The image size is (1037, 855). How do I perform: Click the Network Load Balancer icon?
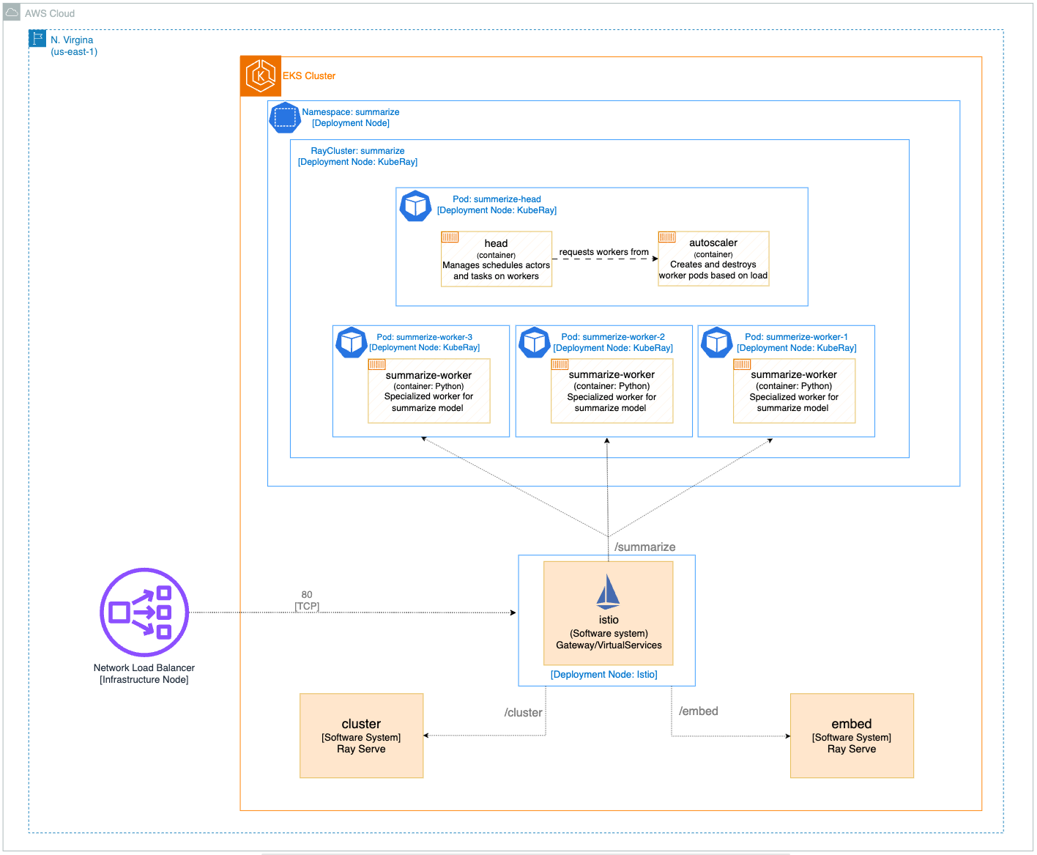(x=144, y=612)
